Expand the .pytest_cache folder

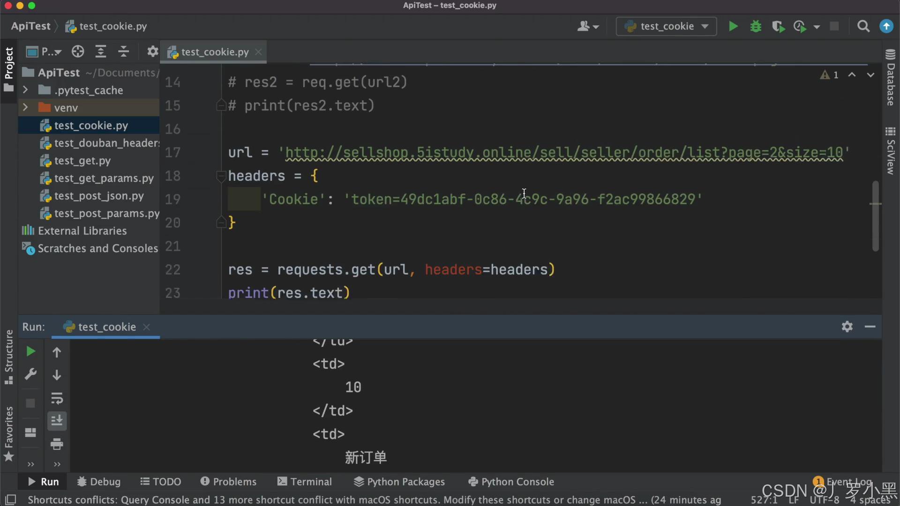click(25, 90)
